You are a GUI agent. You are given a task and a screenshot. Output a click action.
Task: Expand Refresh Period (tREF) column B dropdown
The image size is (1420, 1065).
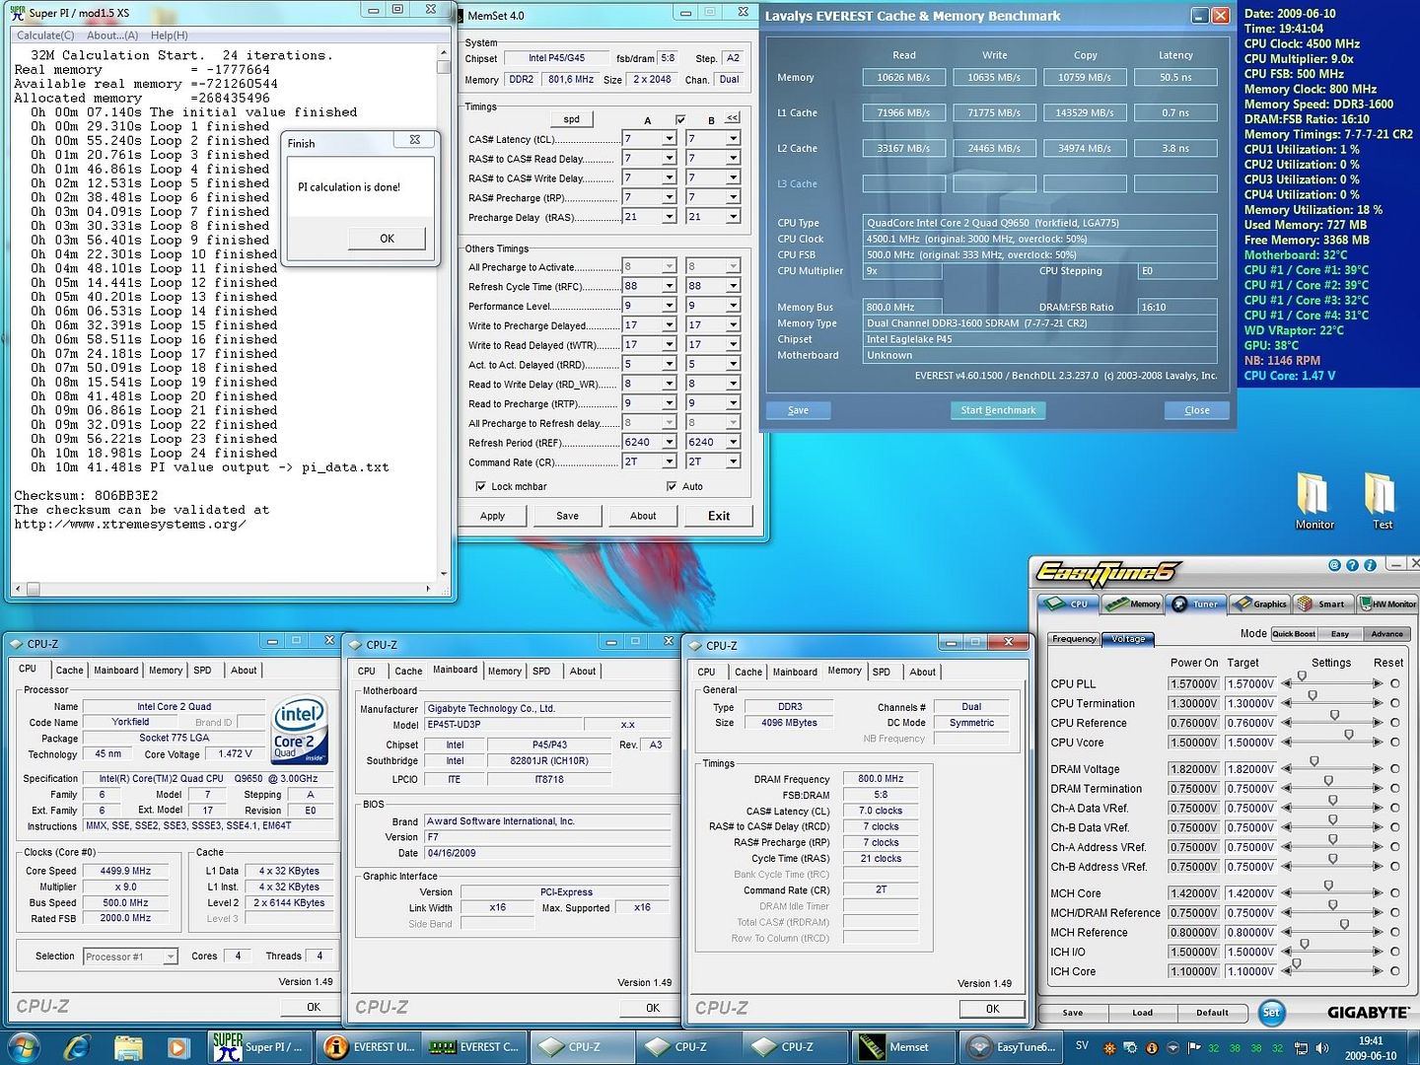733,442
